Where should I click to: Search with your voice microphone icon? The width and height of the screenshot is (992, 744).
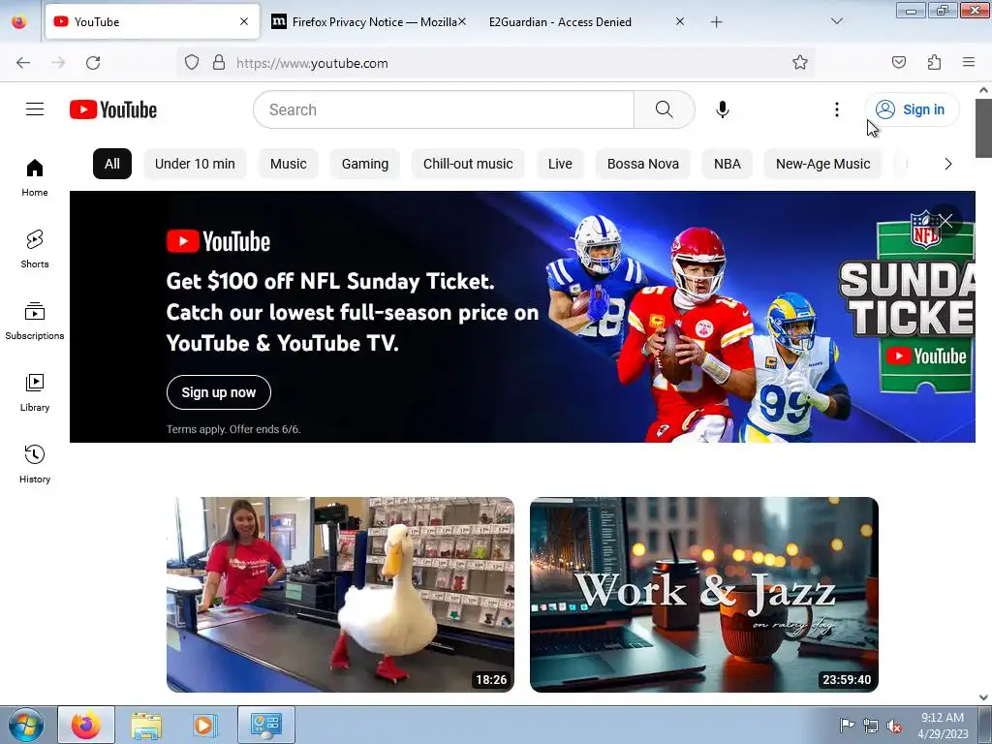click(x=723, y=109)
